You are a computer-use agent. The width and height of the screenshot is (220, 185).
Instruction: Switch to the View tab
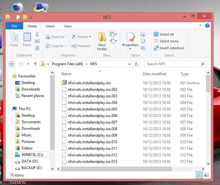click(67, 26)
